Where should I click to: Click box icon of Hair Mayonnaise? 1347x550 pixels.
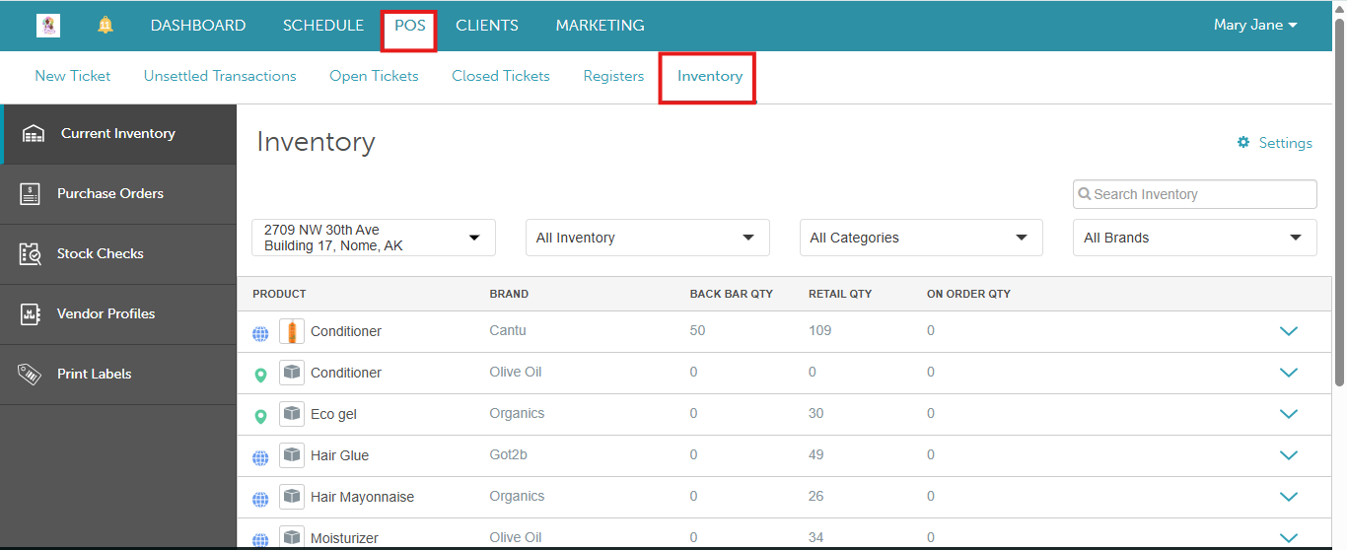pos(292,497)
